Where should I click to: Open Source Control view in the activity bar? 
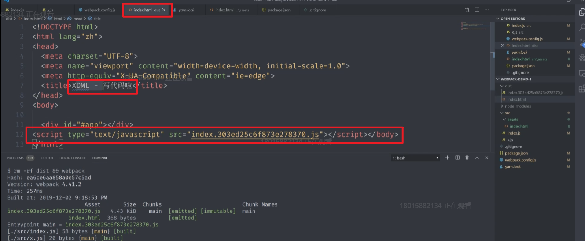click(x=582, y=43)
